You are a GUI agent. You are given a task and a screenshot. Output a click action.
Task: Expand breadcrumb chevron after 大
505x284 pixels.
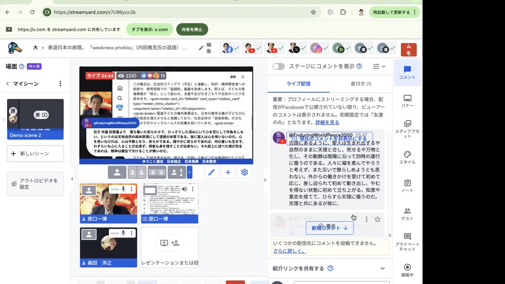coord(43,48)
